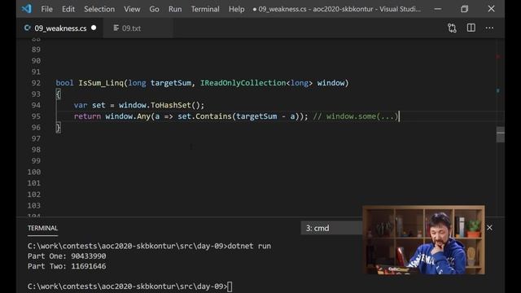Click the 'dotnet run' command text in terminal
The width and height of the screenshot is (521, 293).
[x=249, y=246]
